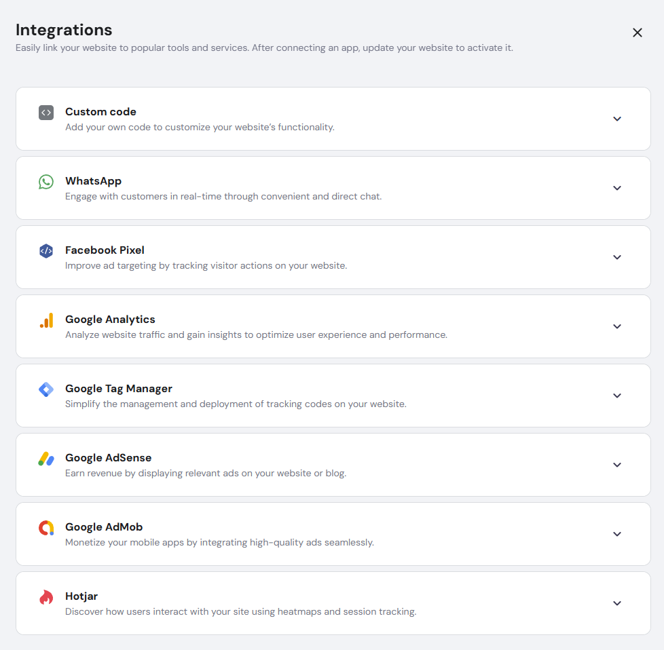Click 'Simplify the management' description

pyautogui.click(x=236, y=404)
